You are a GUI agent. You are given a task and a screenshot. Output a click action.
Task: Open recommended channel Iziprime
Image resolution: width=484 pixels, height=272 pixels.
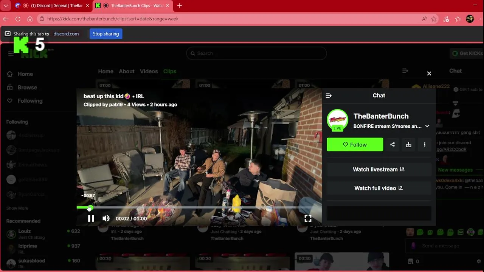(43, 249)
